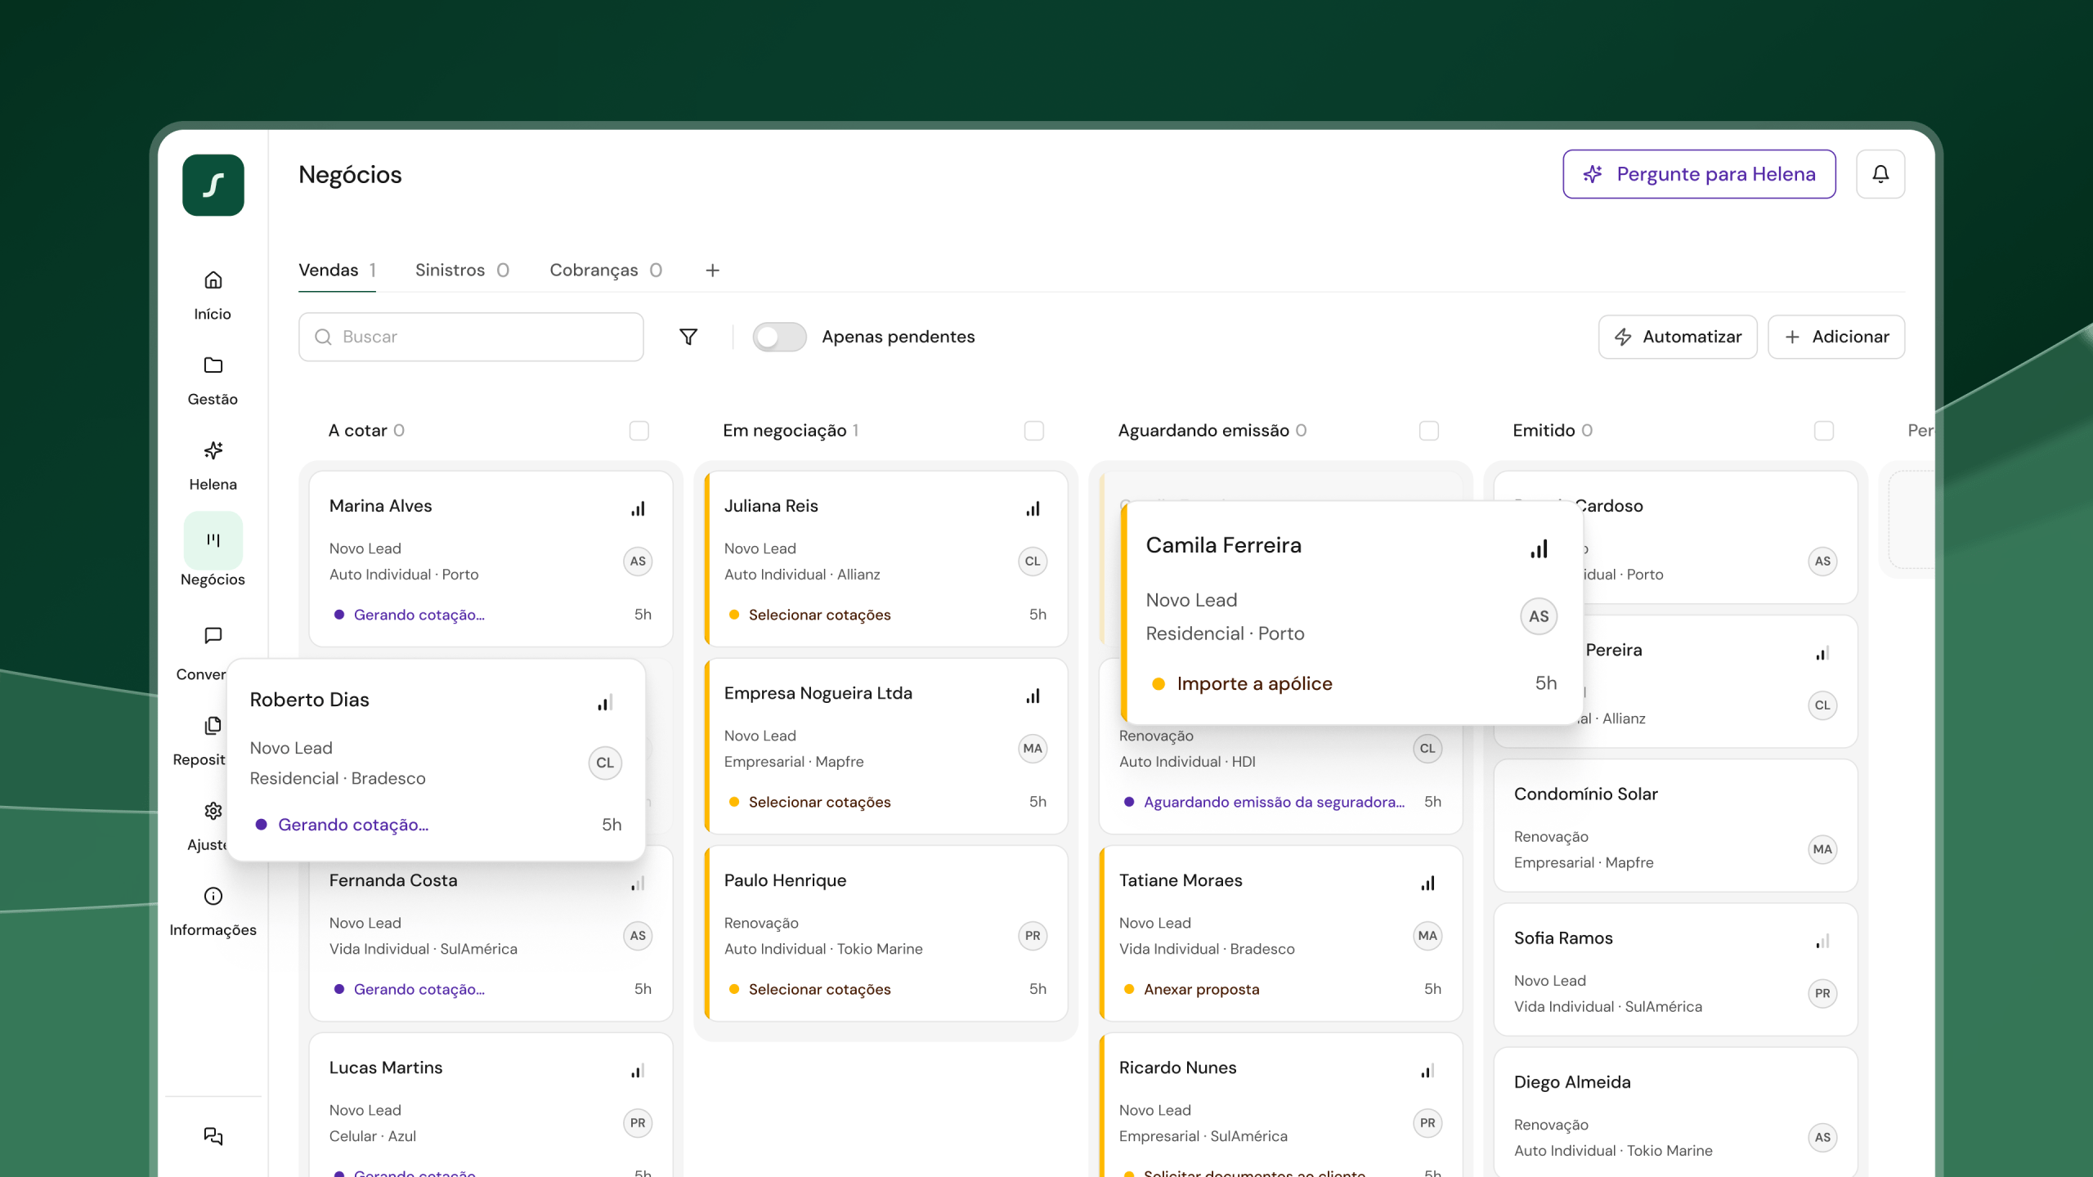
Task: Click Selecionar cotações on Paulo Henrique card
Action: 819,989
